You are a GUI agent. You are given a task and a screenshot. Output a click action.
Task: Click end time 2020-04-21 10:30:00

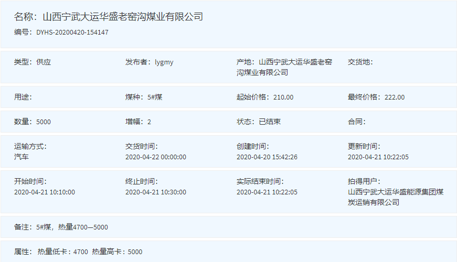coord(156,192)
